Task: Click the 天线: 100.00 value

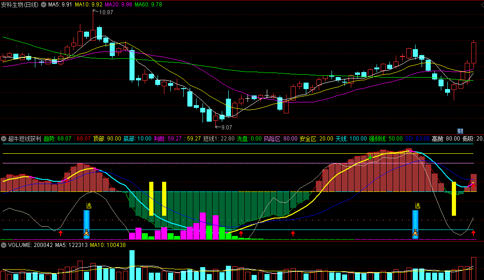Action: coord(351,139)
